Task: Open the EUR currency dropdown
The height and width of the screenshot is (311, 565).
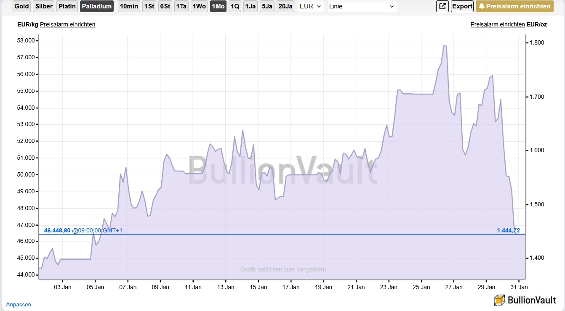Action: 311,6
